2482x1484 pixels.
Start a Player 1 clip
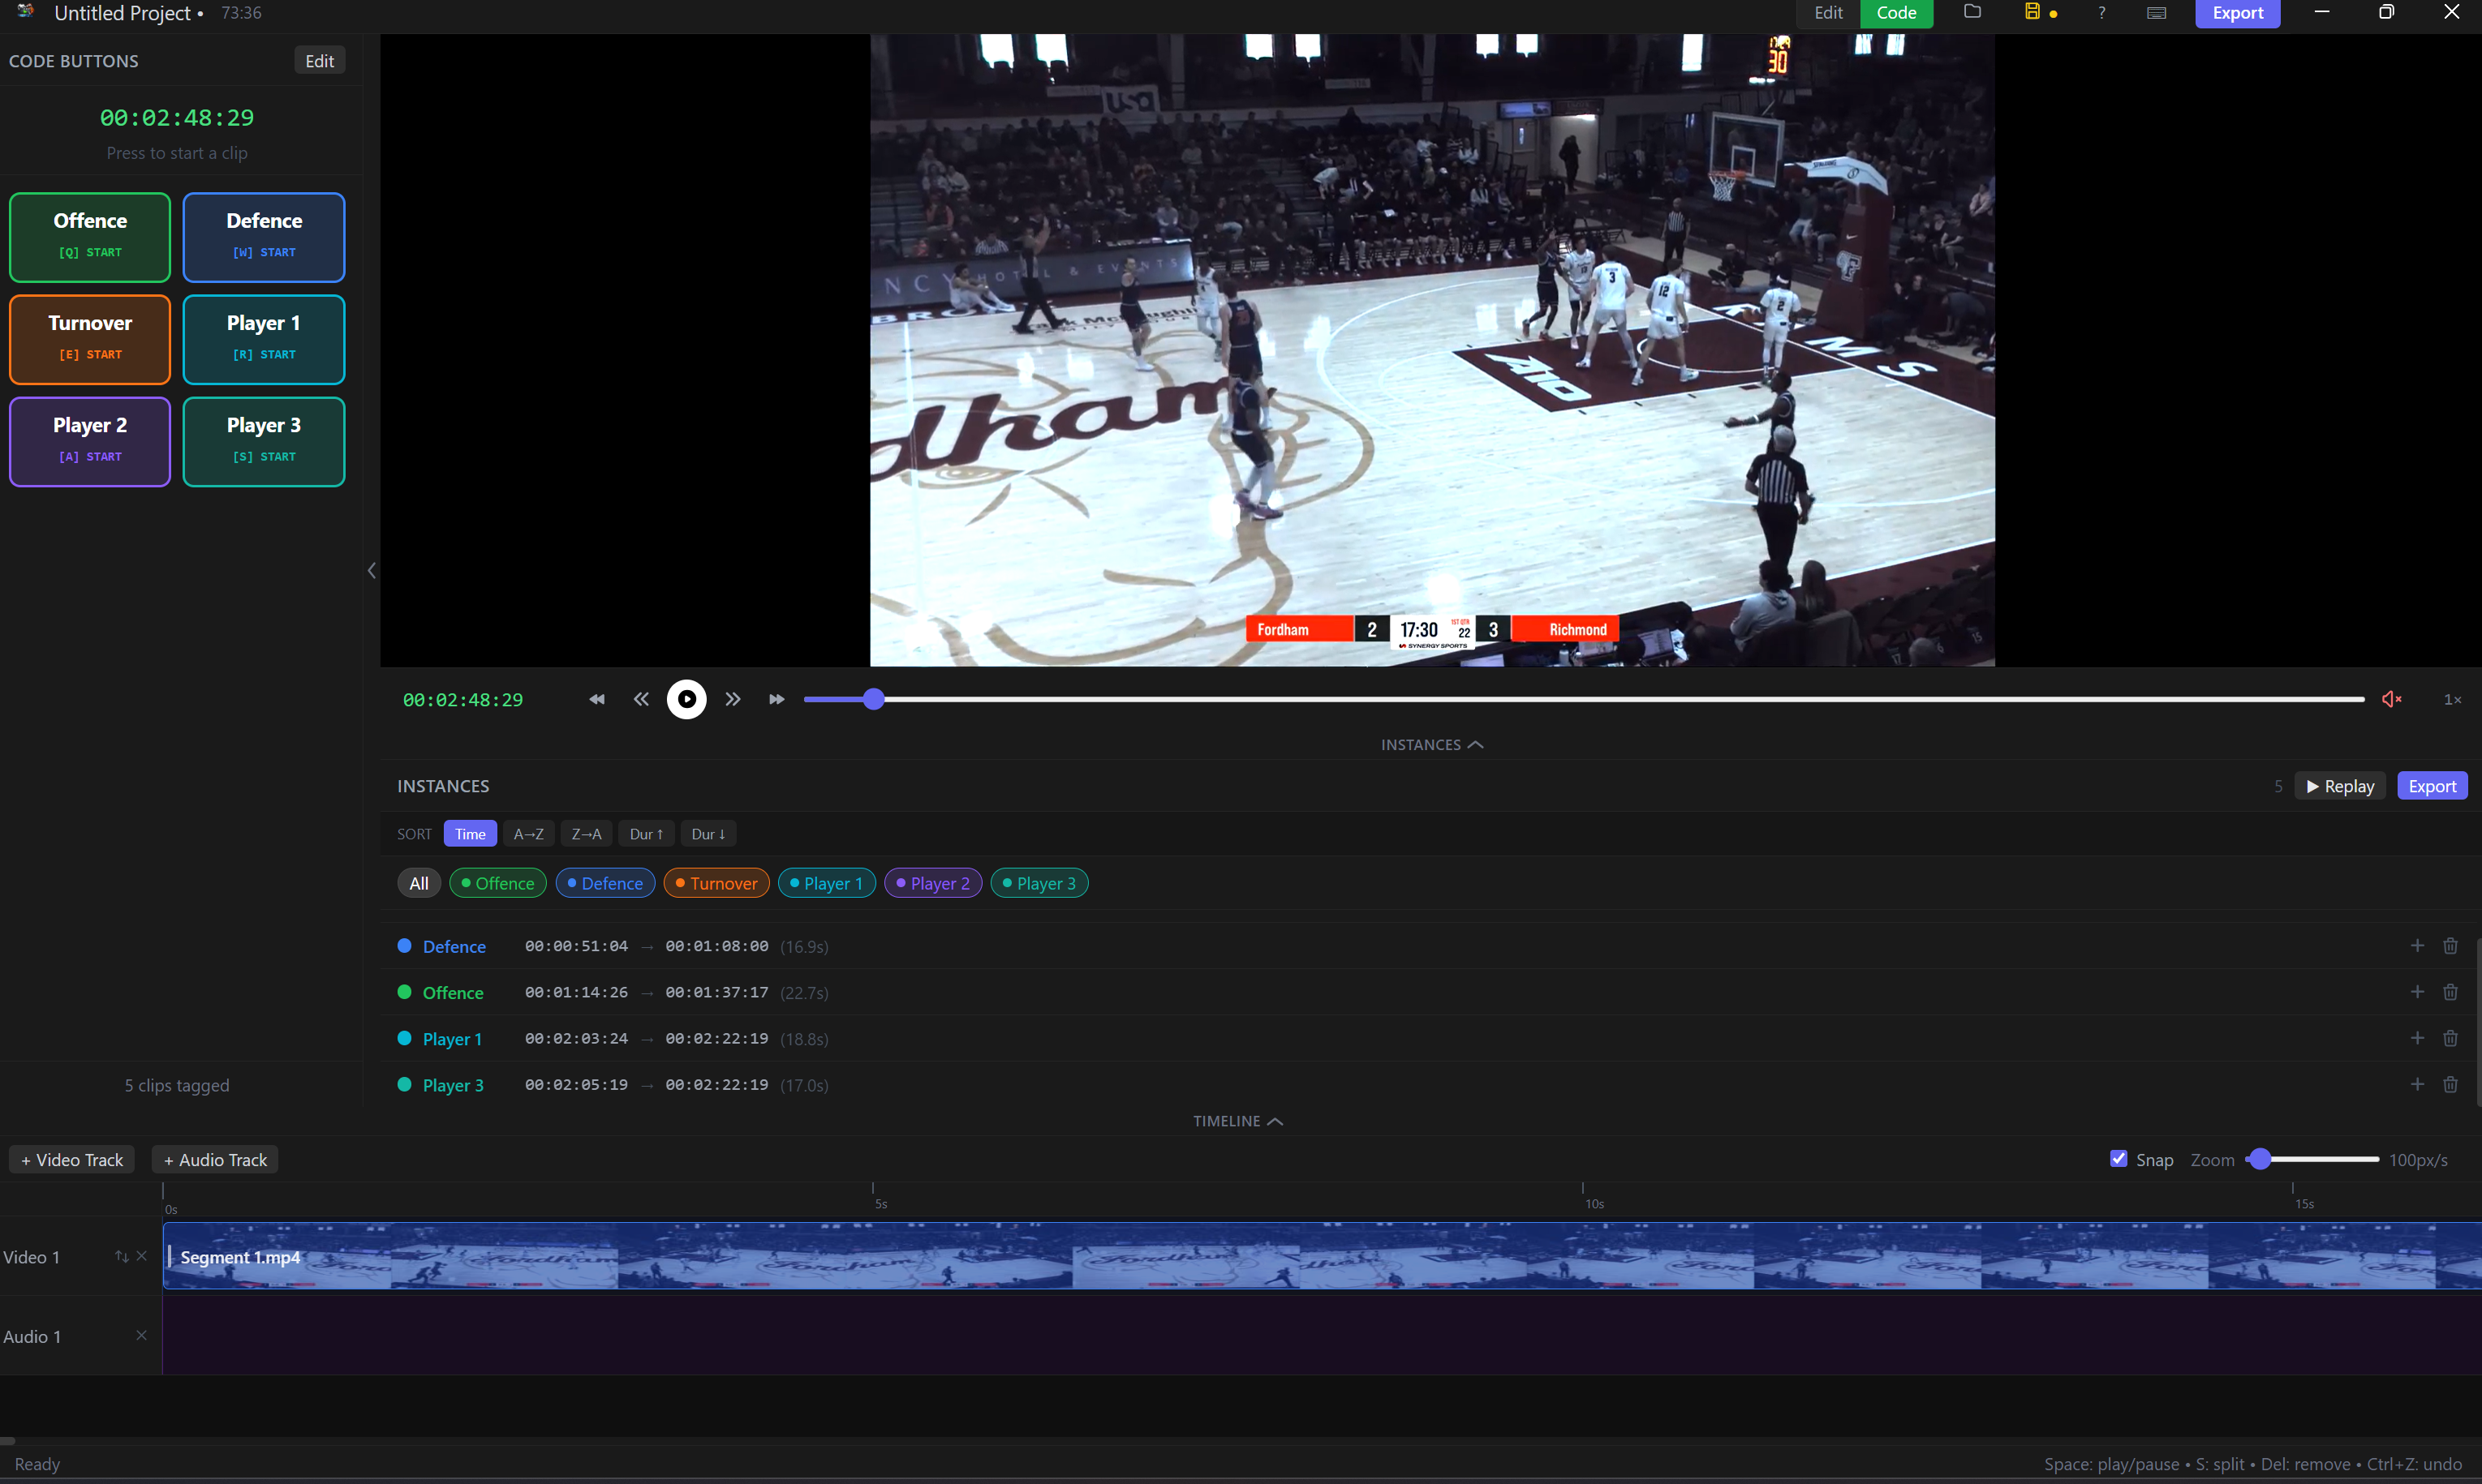pos(265,339)
